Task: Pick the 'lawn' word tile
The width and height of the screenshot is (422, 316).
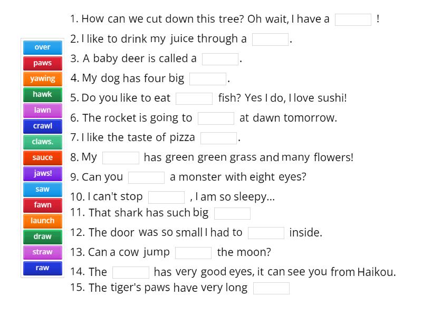Action: point(42,110)
